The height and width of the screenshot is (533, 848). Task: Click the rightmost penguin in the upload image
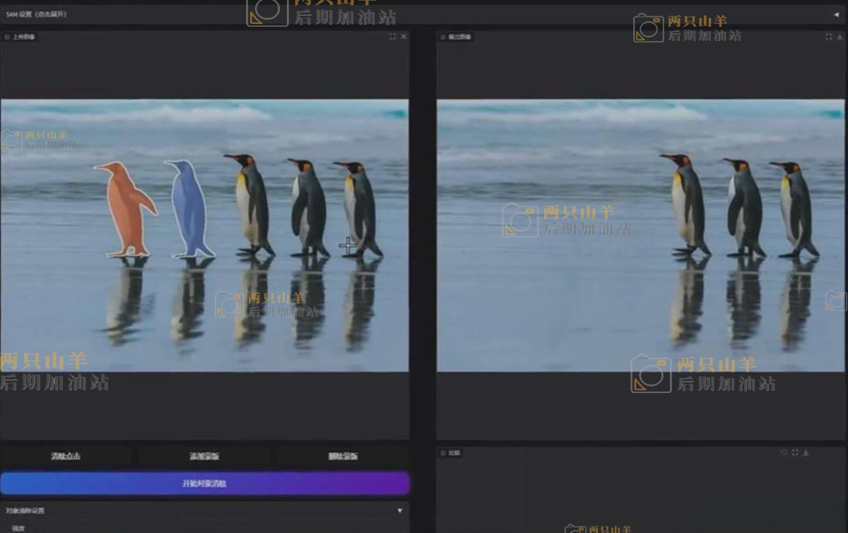(361, 209)
